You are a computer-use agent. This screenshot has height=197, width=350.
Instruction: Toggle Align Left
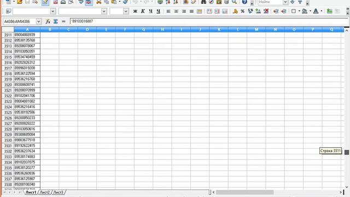[x=168, y=11]
